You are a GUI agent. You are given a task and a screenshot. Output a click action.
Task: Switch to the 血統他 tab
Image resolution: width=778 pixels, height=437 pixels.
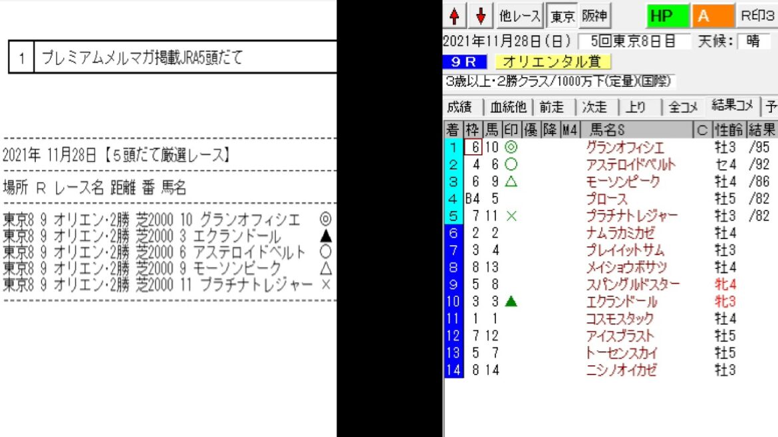(508, 107)
